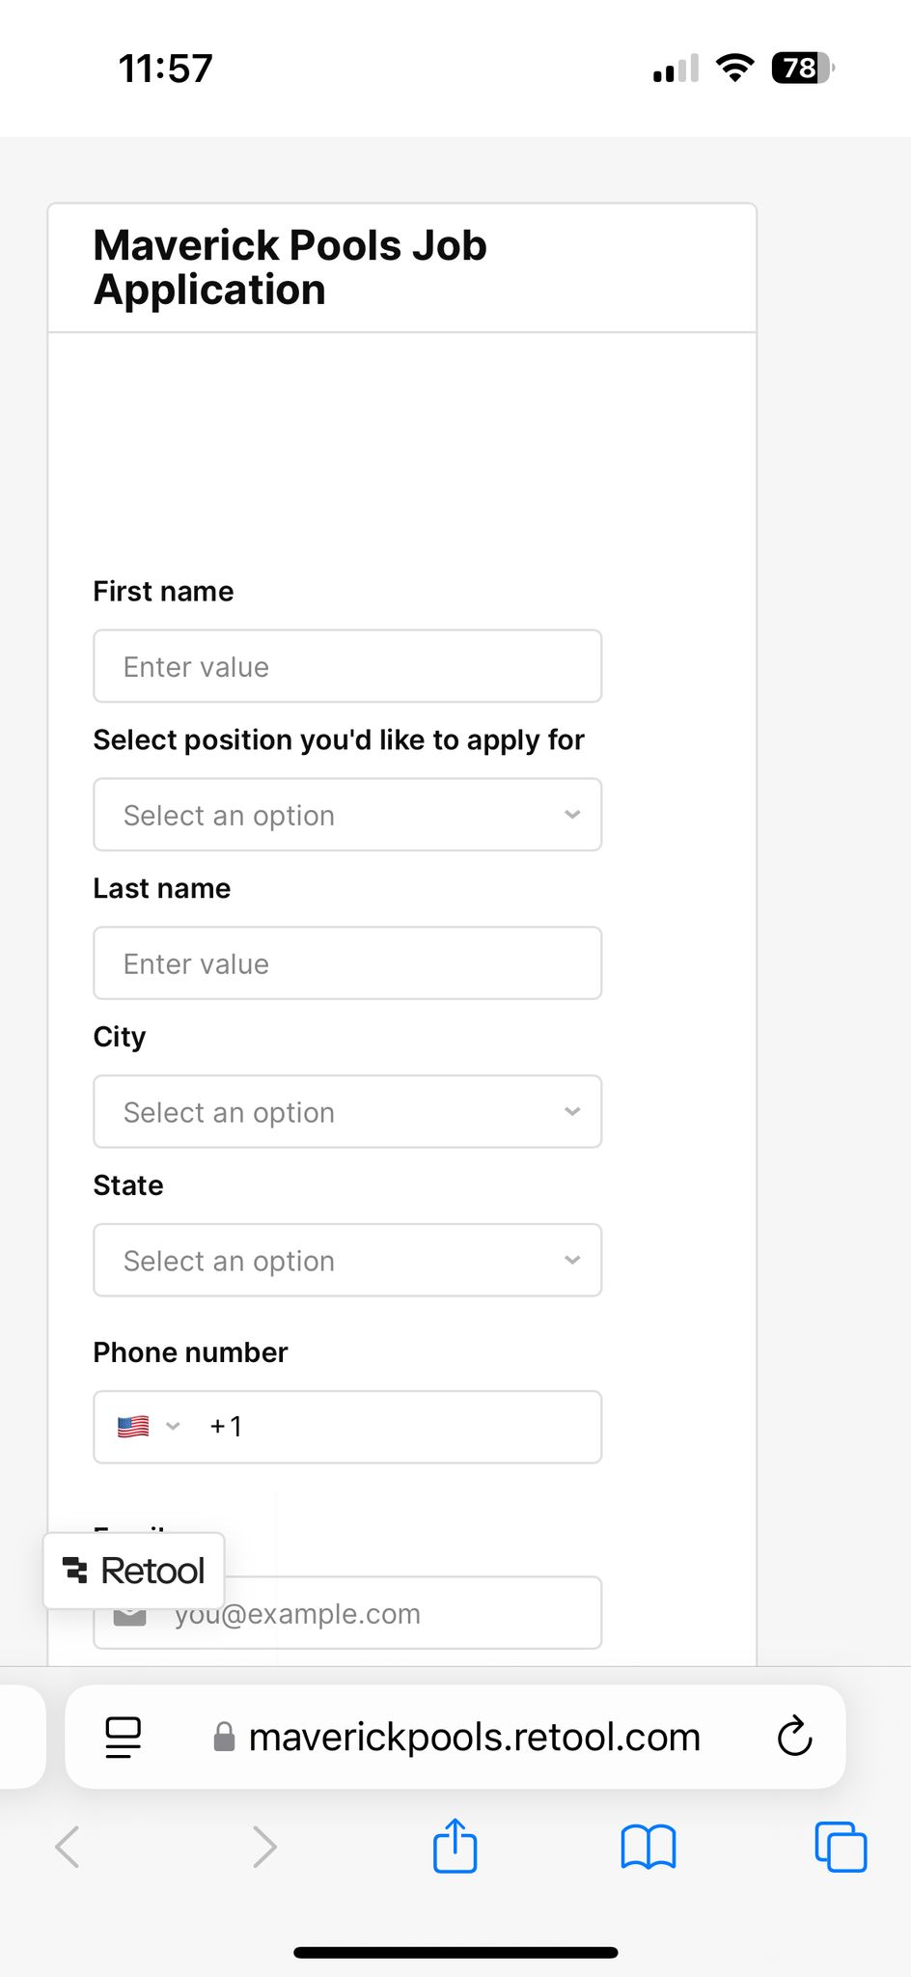Open the Safari bookmarks book icon
The image size is (911, 1977).
click(x=649, y=1847)
